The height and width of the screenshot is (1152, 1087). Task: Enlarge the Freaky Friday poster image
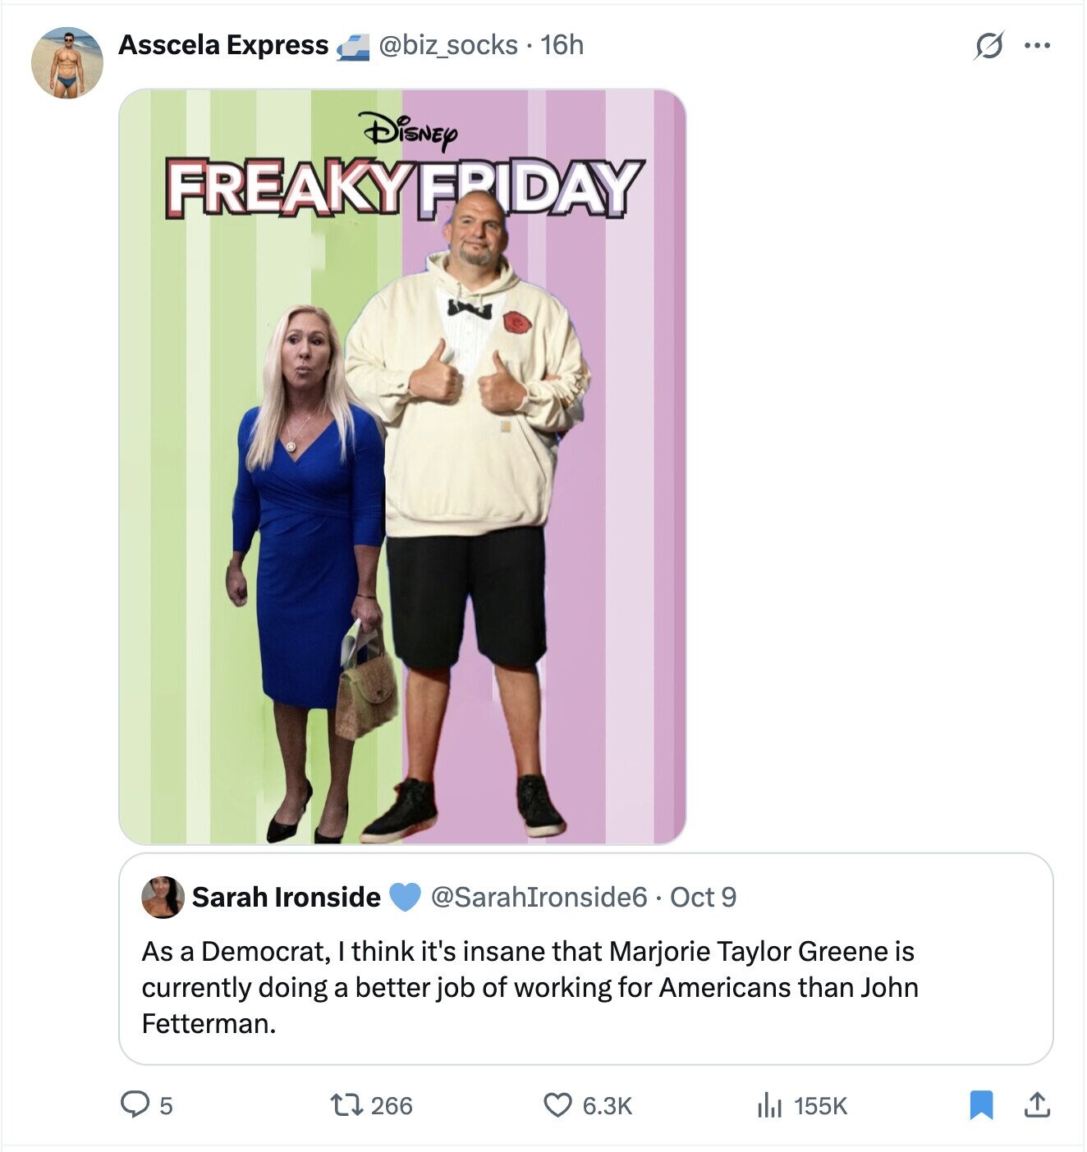pos(402,466)
